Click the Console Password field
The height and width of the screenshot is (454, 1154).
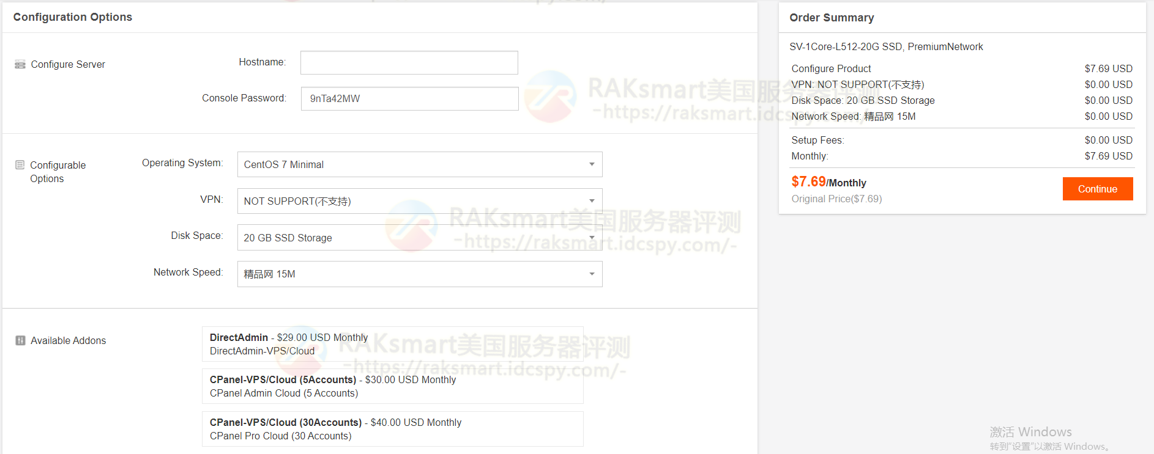tap(409, 98)
